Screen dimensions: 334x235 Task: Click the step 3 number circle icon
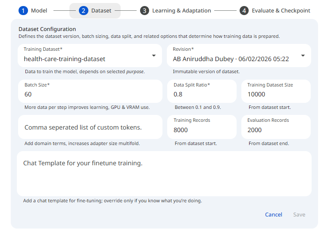(145, 11)
